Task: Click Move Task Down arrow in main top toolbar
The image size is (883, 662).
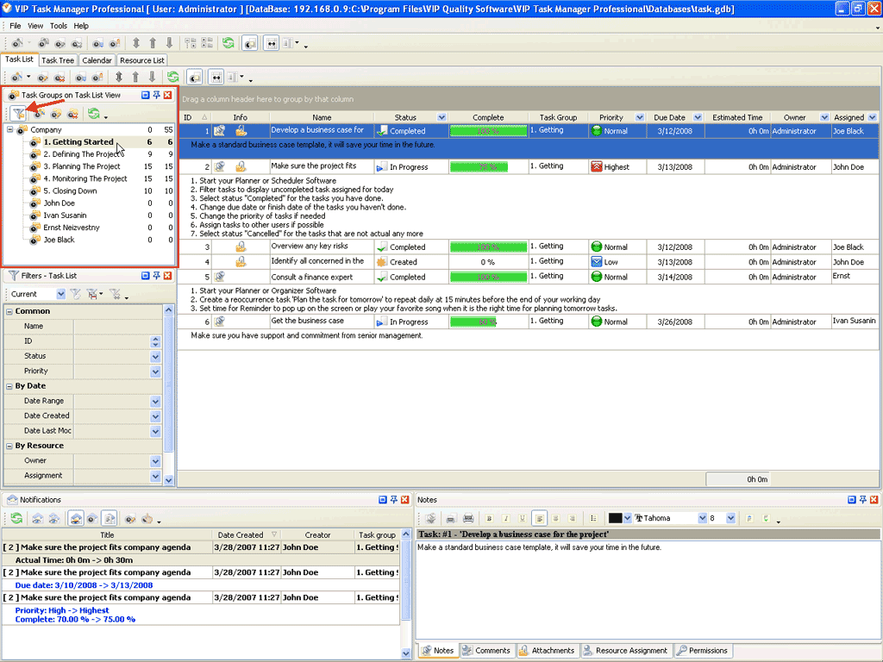Action: [169, 43]
